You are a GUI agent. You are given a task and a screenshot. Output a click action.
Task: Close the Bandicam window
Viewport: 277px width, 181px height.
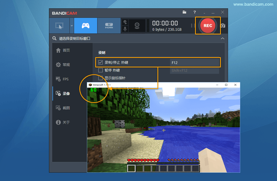222,12
